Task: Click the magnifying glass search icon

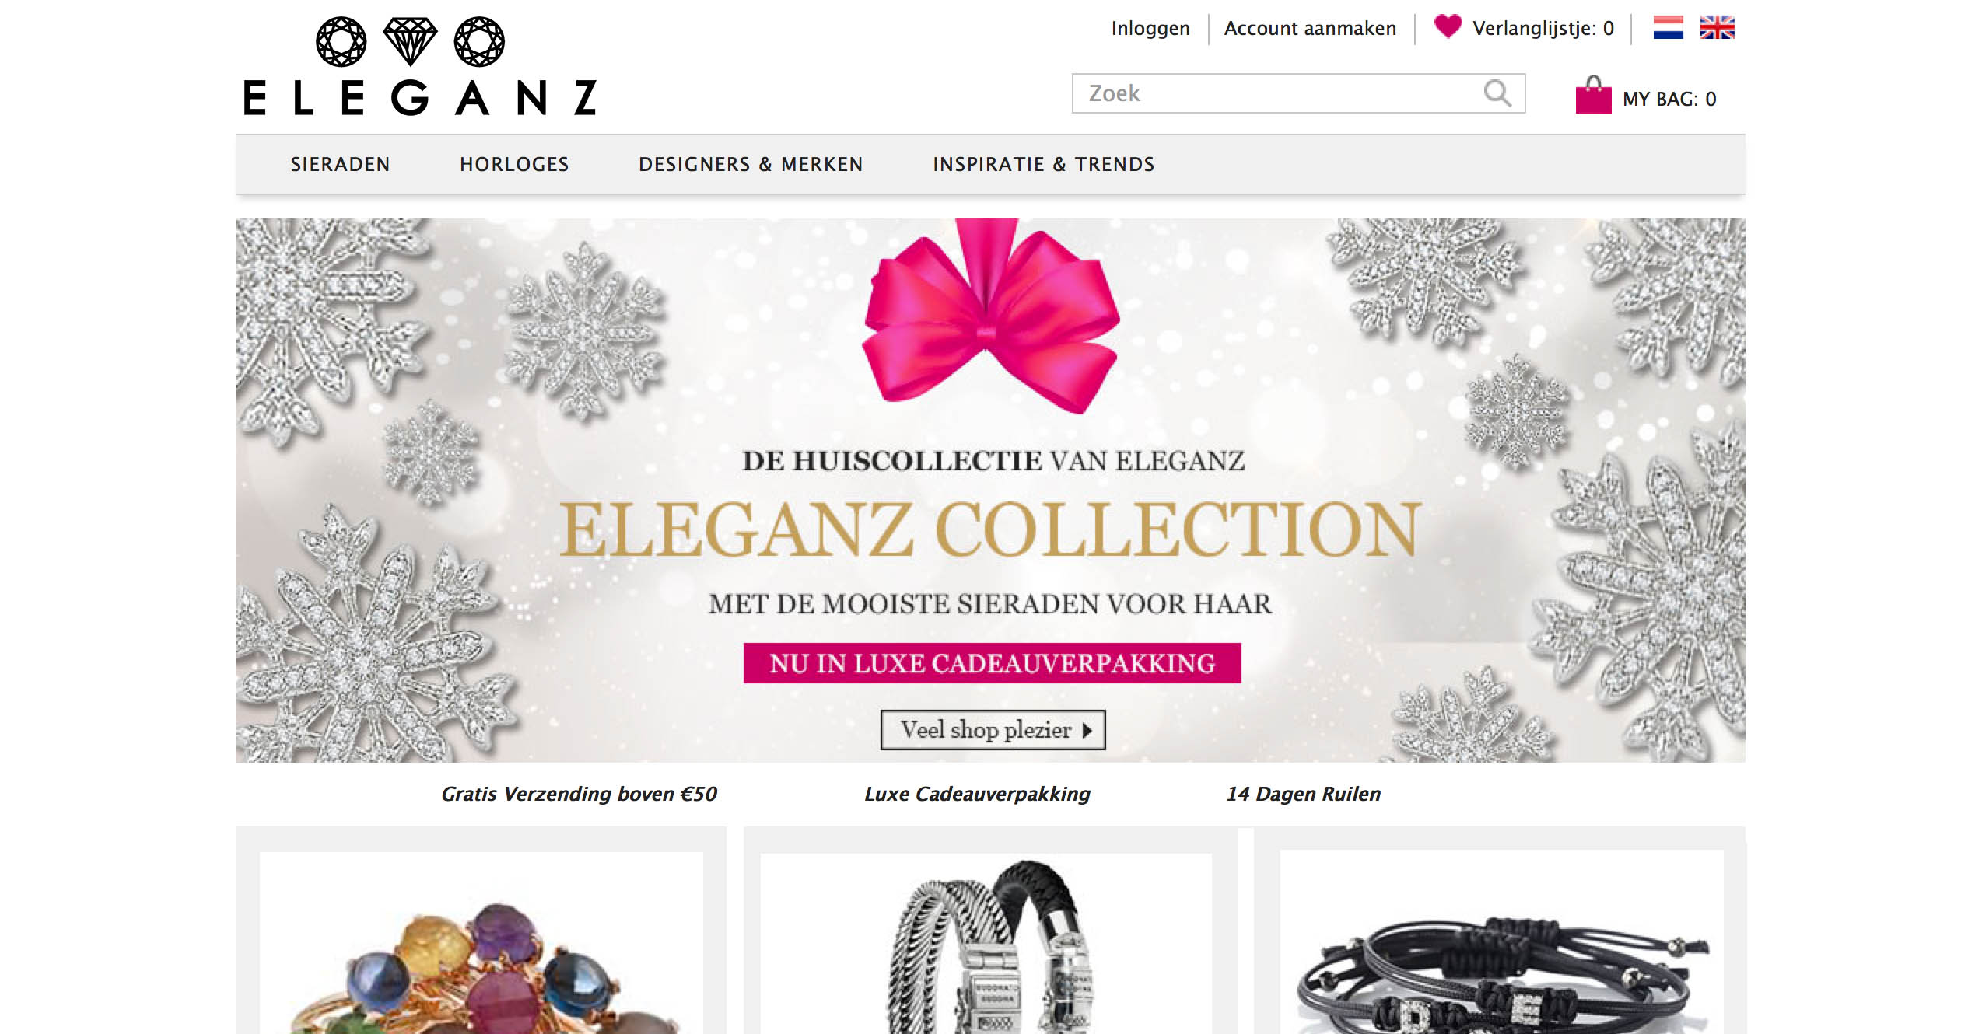Action: click(1497, 93)
